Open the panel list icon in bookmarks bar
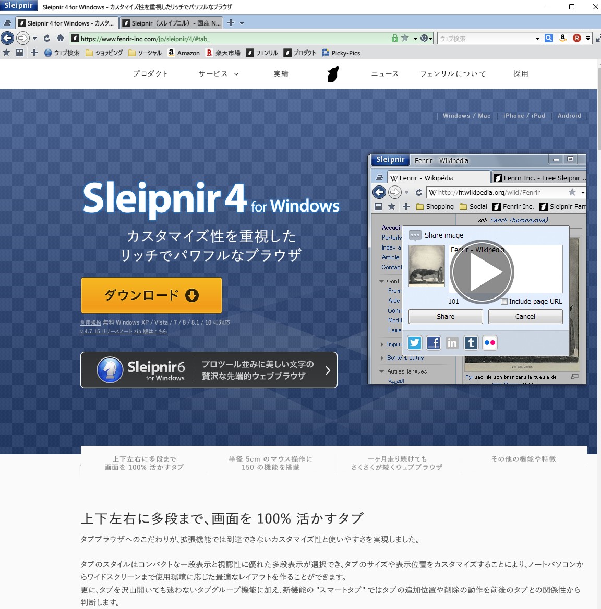Image resolution: width=601 pixels, height=609 pixels. (x=20, y=53)
